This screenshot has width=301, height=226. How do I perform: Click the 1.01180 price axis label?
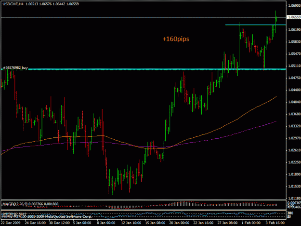tap(294, 199)
